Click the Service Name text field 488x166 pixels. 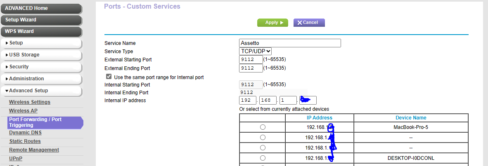(290, 43)
